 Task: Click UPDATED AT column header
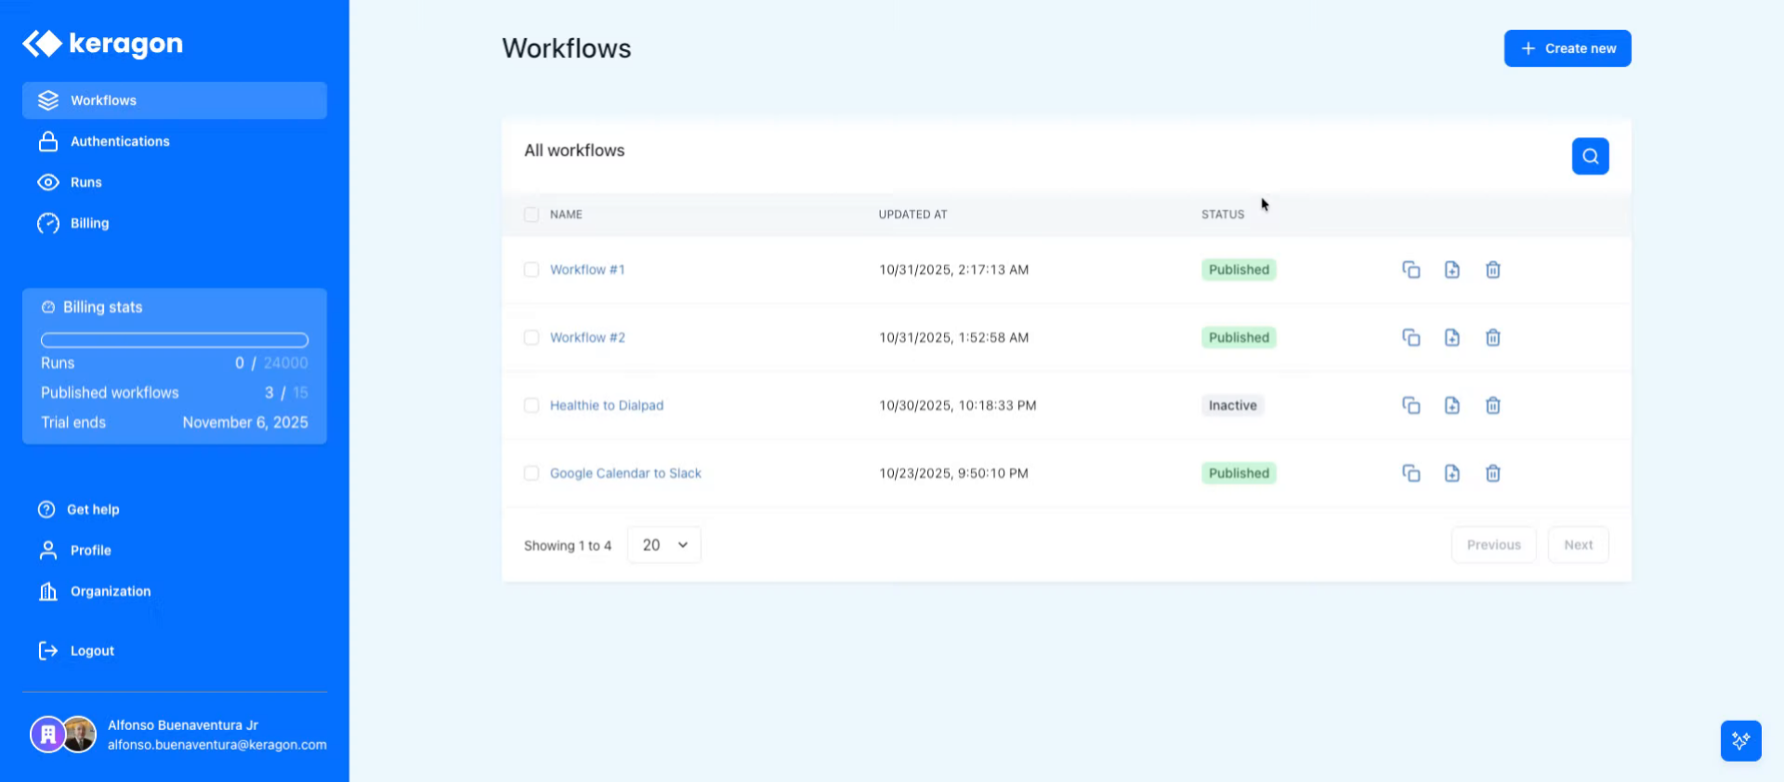coord(912,215)
